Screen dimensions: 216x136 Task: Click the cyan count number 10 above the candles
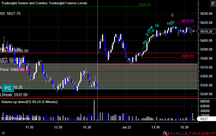pyautogui.click(x=157, y=26)
